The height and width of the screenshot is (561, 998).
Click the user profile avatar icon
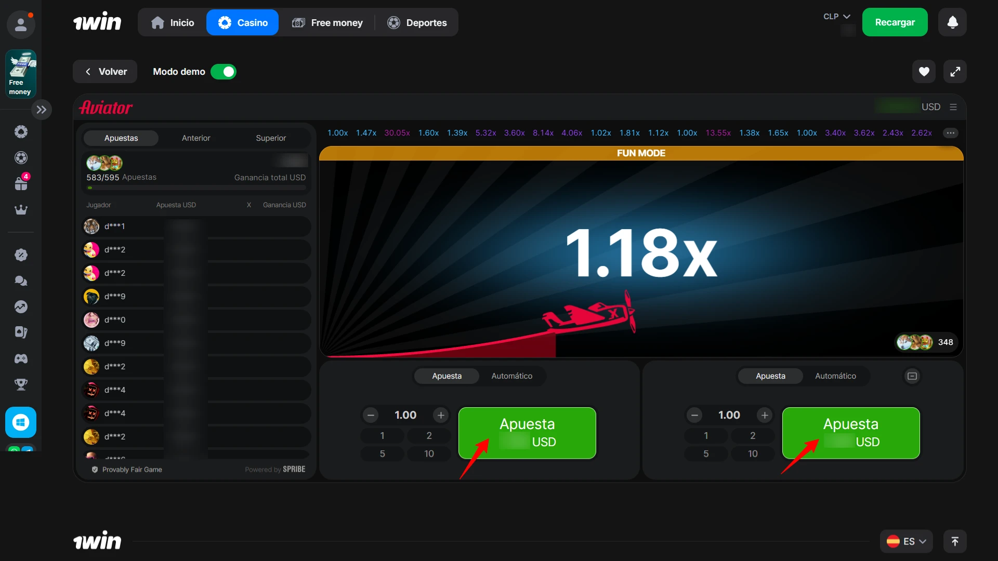pos(21,24)
